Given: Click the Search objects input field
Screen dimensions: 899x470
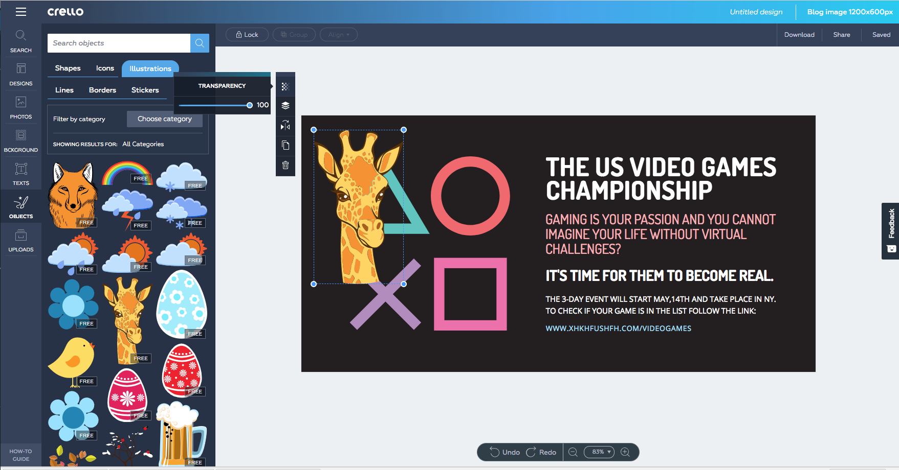Looking at the screenshot, I should 119,43.
